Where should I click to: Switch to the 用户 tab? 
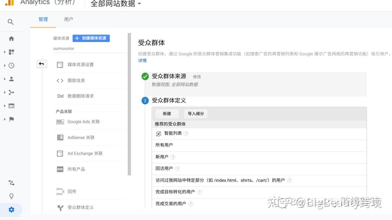pyautogui.click(x=68, y=20)
